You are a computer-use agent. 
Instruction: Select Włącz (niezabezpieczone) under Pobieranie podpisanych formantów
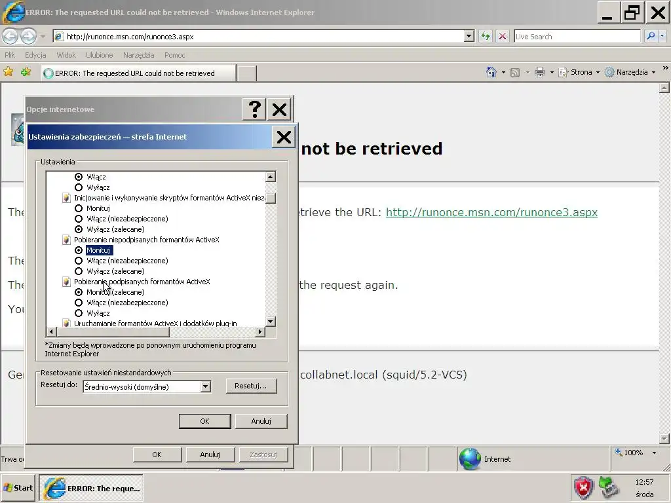point(79,303)
